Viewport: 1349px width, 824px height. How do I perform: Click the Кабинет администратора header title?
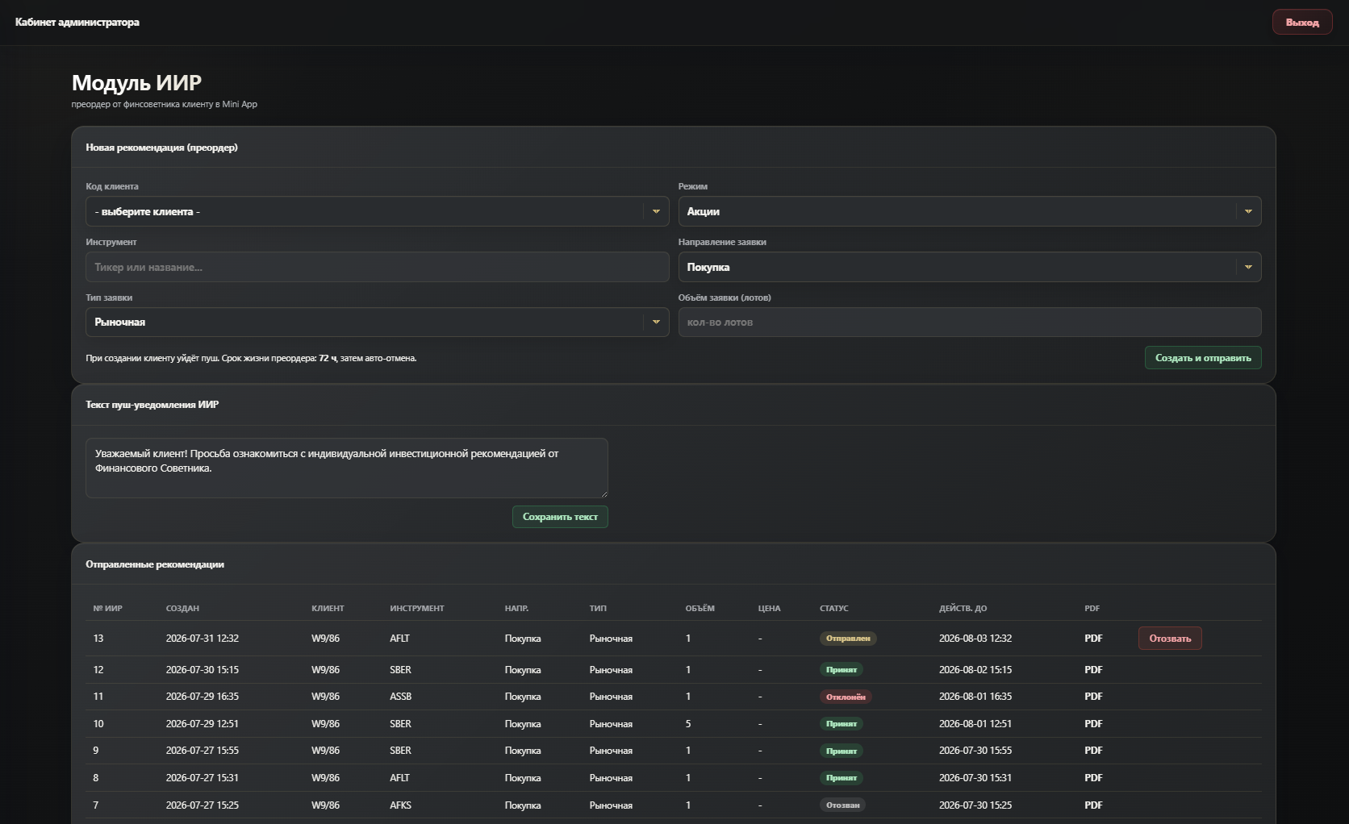point(77,22)
